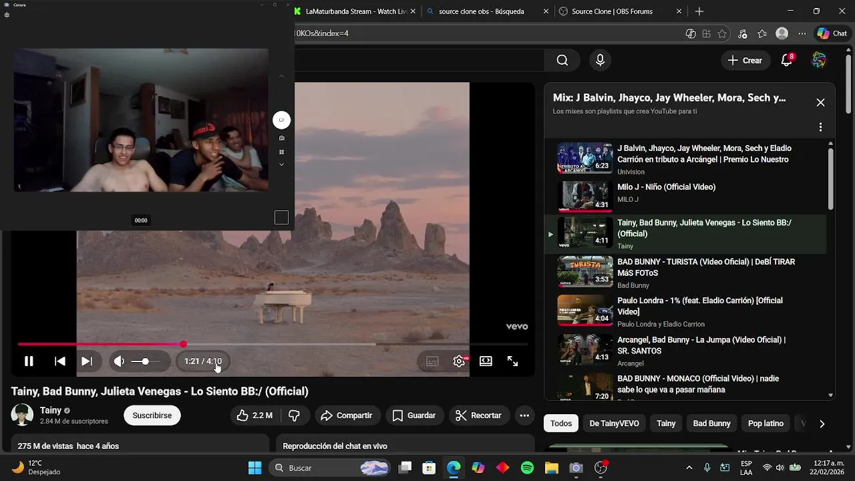
Task: Save the video with Guardar
Action: pos(413,416)
